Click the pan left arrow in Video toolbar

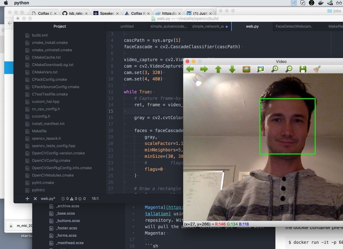pos(190,69)
